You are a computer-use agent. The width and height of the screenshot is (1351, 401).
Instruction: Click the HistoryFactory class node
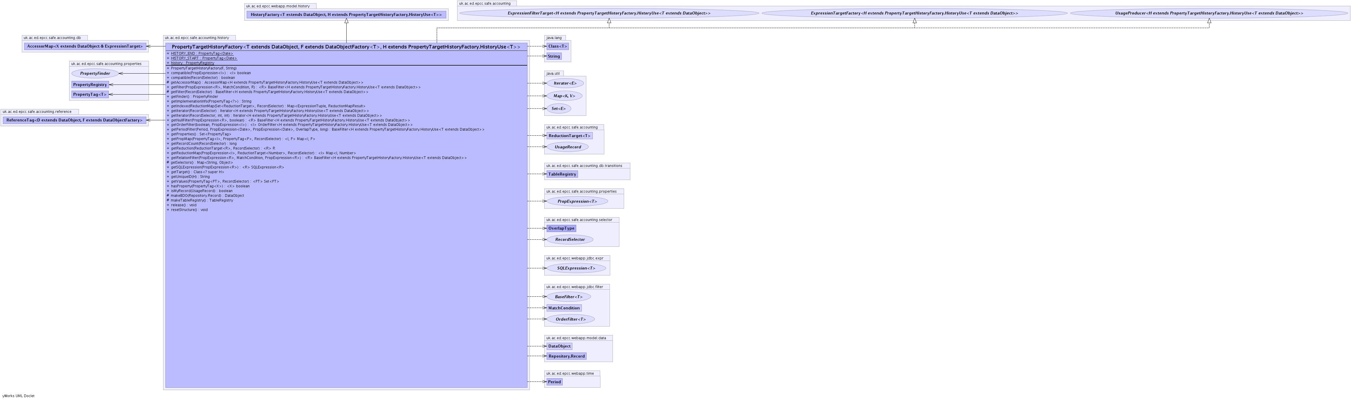point(346,15)
